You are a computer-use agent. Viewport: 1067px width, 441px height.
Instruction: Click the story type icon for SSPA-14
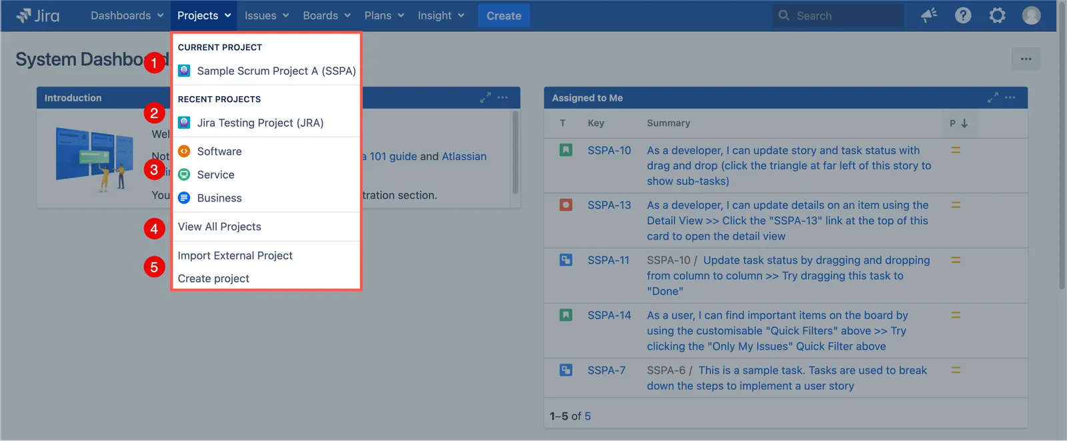[x=566, y=315]
